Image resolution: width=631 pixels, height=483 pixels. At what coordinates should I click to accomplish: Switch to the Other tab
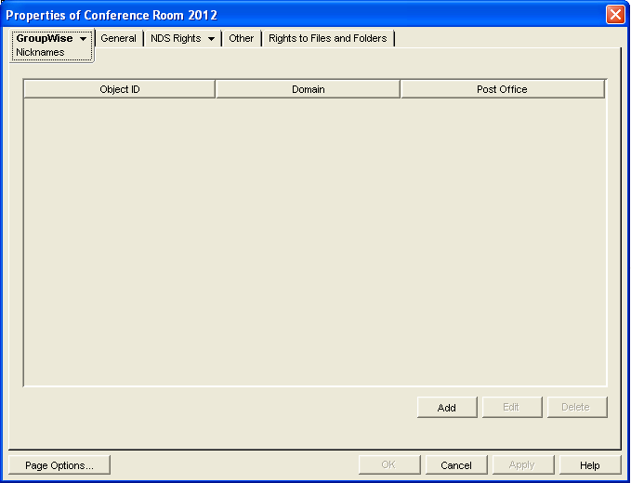click(241, 39)
